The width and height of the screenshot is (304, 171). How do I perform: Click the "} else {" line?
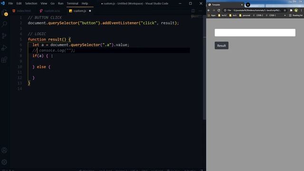[x=41, y=67]
